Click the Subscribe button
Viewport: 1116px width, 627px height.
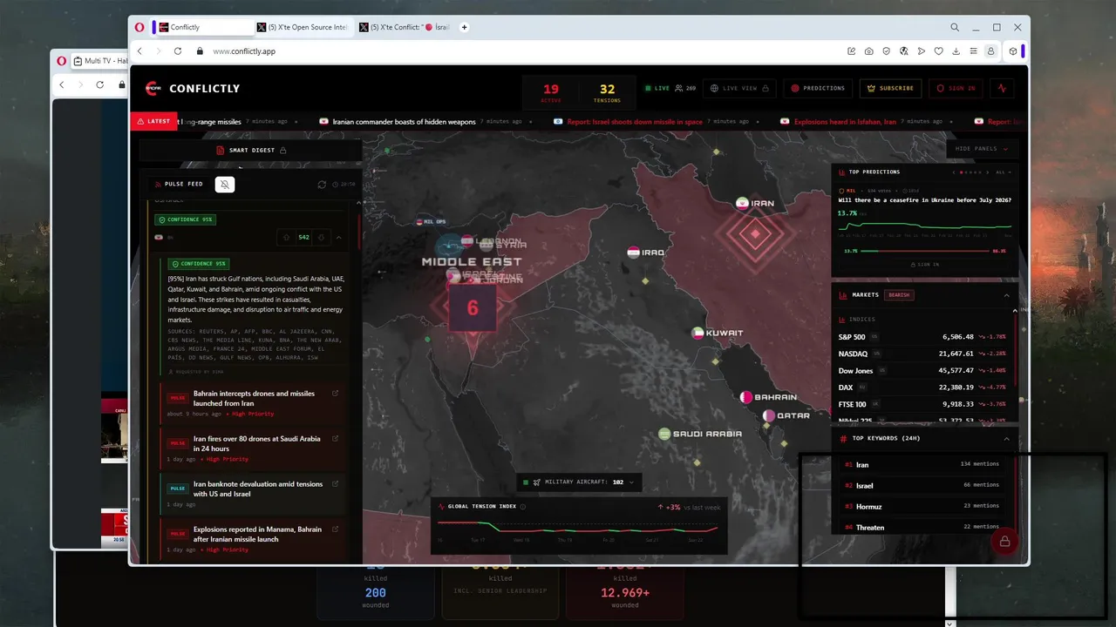point(890,88)
